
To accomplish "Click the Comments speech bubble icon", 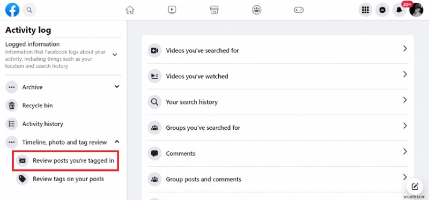I will coord(154,153).
